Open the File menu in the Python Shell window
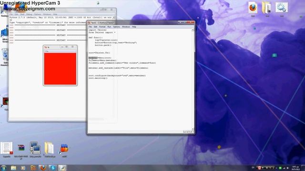Viewport: 305px width, 171px height. [x=11, y=14]
